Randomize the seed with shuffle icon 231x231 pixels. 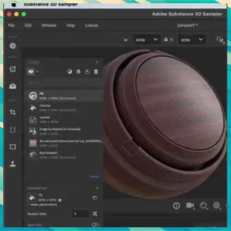pyautogui.click(x=95, y=213)
